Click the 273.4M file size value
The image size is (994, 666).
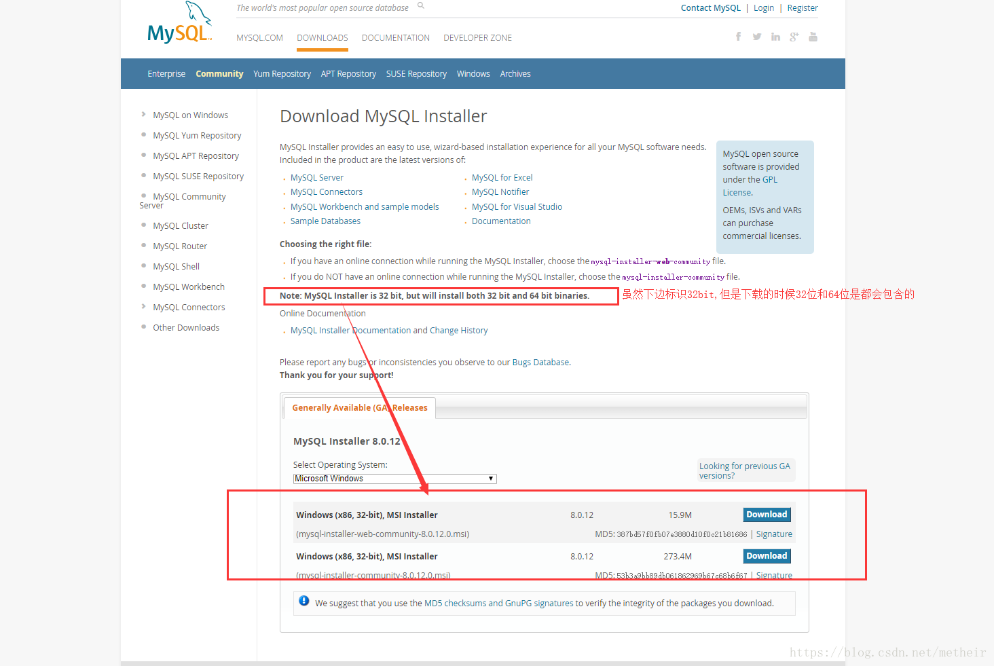[x=678, y=557]
